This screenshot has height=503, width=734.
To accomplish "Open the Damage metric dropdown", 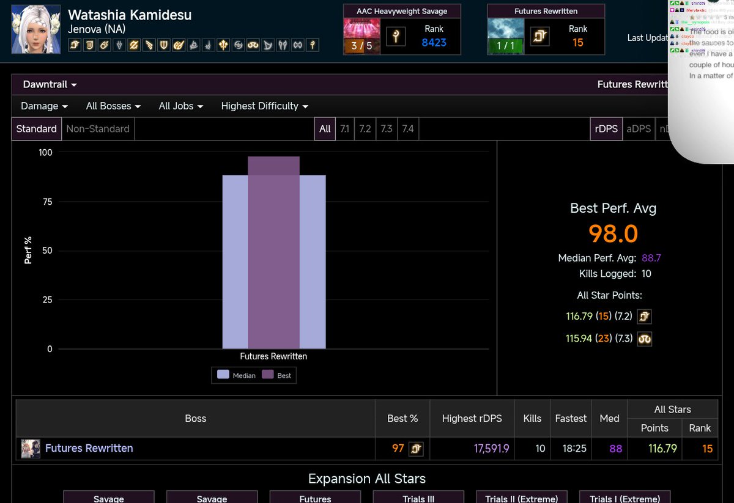I will pos(44,106).
